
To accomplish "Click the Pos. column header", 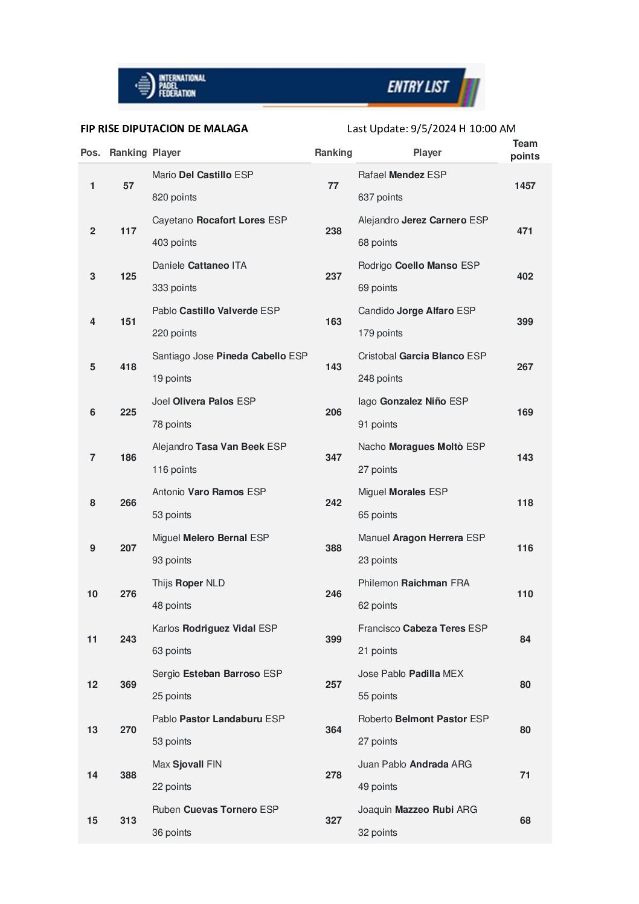I will click(x=91, y=153).
